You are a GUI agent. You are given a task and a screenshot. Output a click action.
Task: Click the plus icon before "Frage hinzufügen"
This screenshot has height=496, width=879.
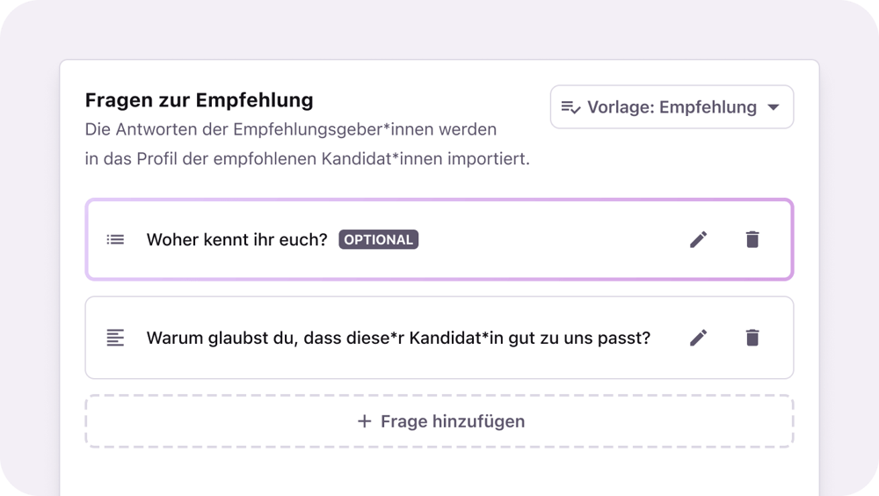(x=365, y=421)
